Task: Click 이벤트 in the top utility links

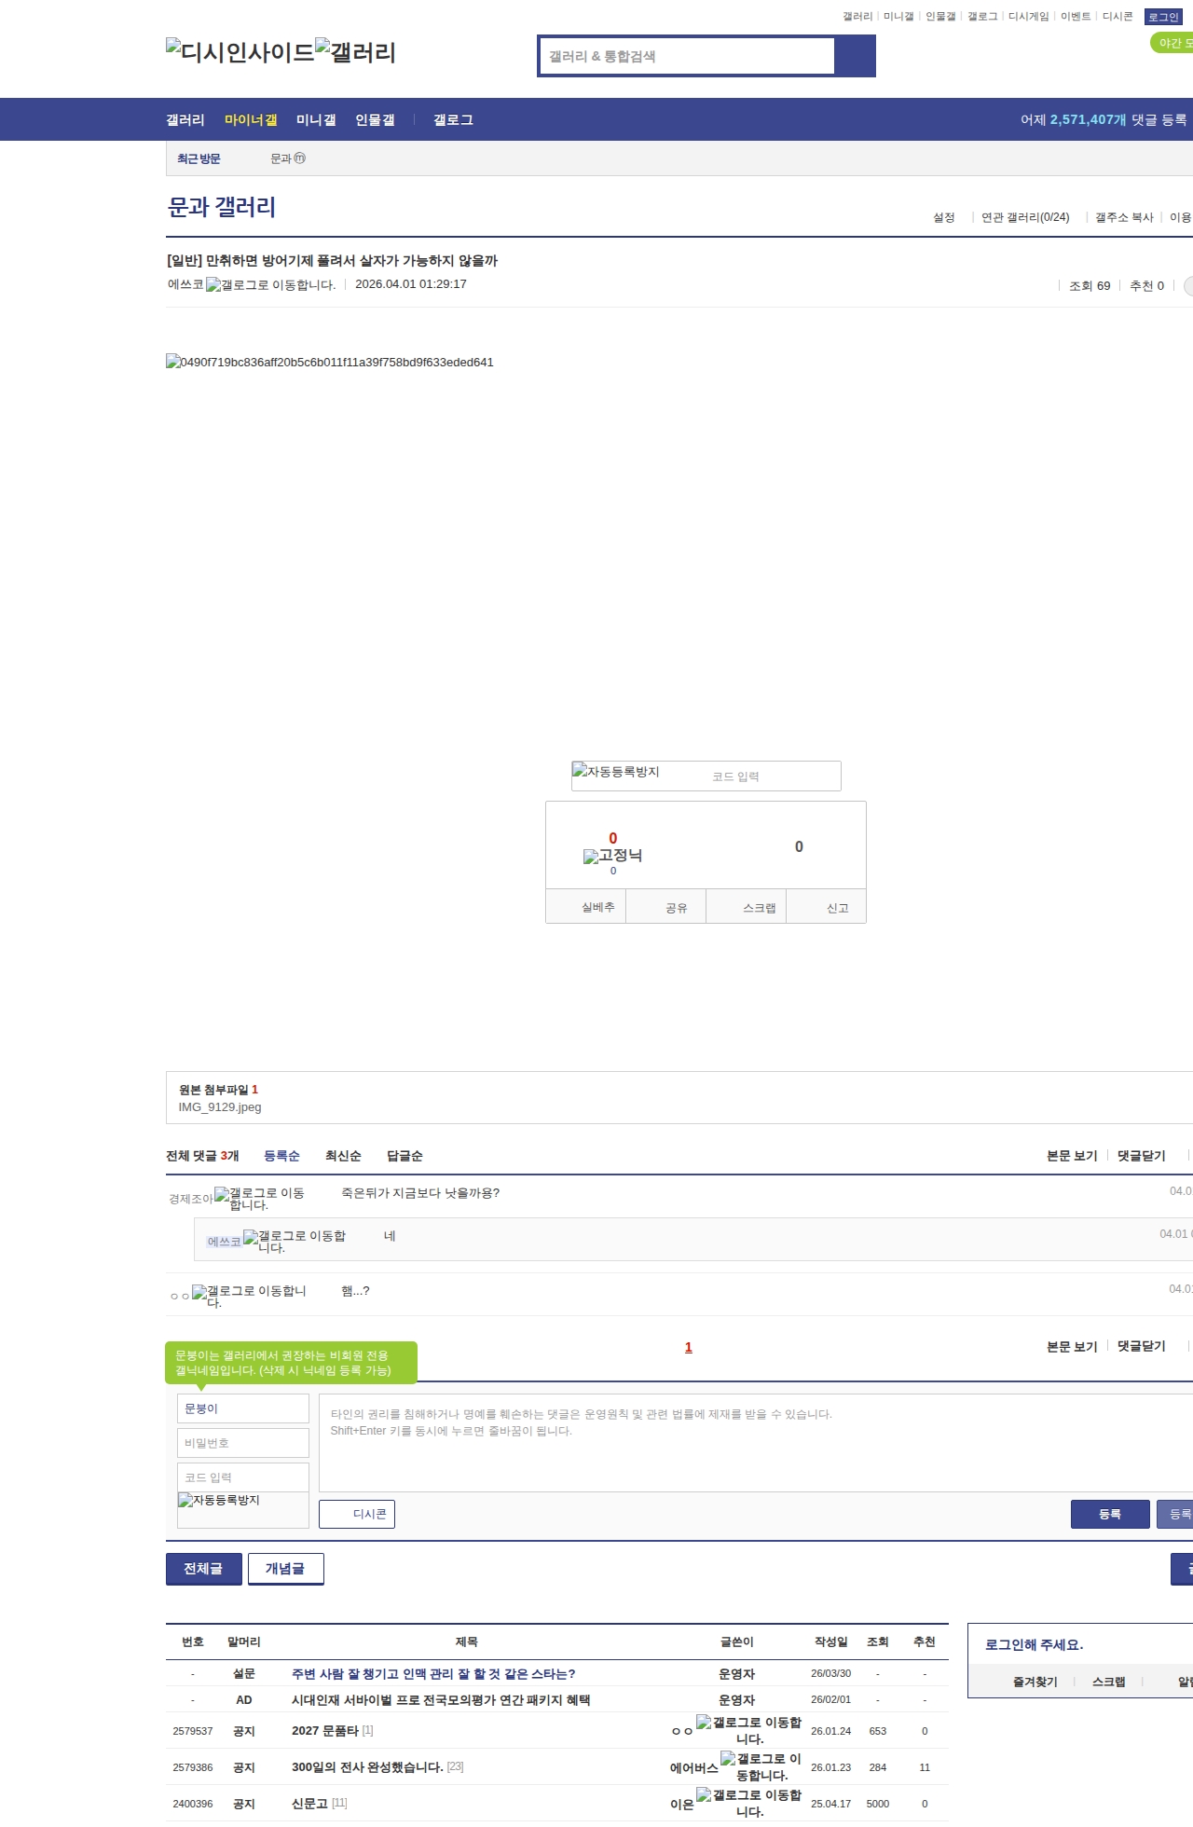Action: (x=1076, y=17)
